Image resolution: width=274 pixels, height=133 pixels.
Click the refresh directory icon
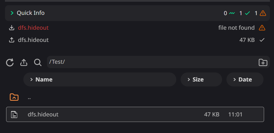coord(10,62)
